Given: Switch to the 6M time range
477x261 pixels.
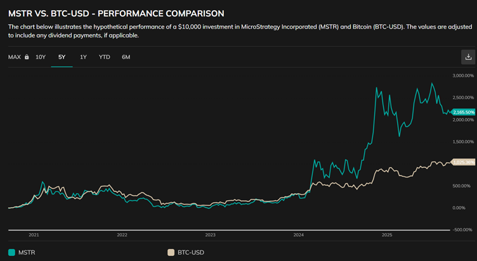Looking at the screenshot, I should point(126,57).
